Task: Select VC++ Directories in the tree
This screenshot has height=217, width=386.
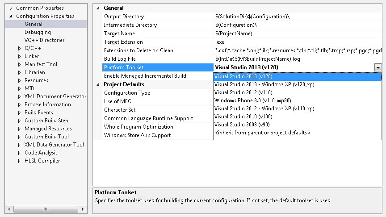Action: (x=44, y=40)
